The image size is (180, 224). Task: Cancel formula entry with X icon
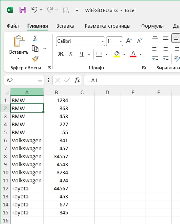[x=58, y=80]
